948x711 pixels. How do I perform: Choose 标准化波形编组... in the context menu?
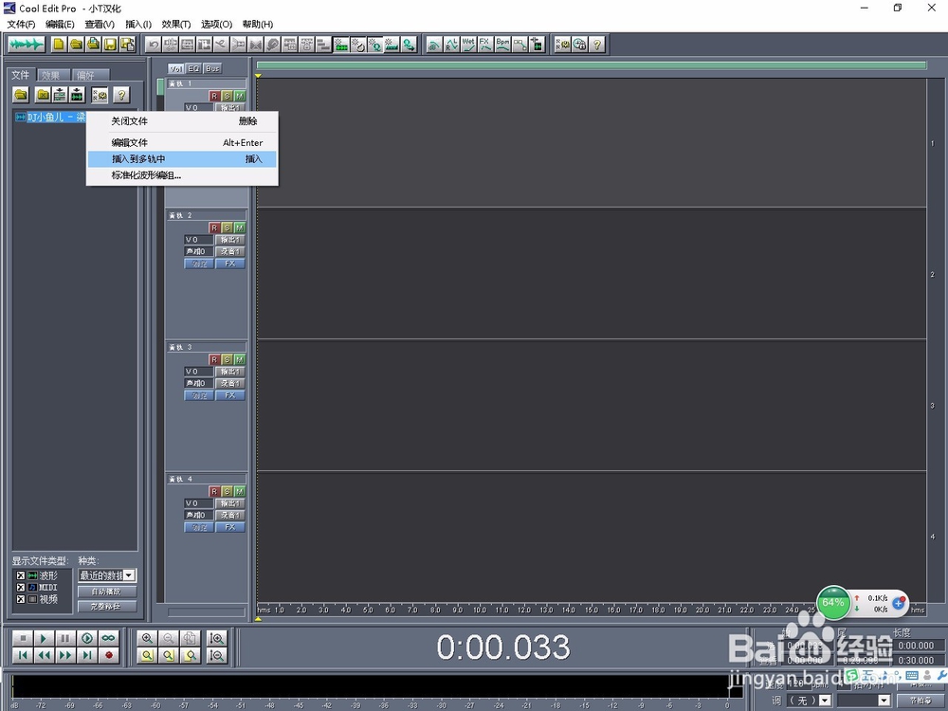pyautogui.click(x=183, y=175)
